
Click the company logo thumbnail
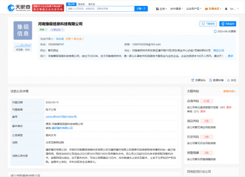[23, 30]
